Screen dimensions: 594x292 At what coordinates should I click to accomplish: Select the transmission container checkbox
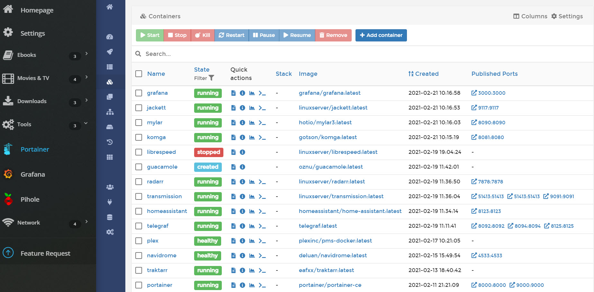pos(139,197)
